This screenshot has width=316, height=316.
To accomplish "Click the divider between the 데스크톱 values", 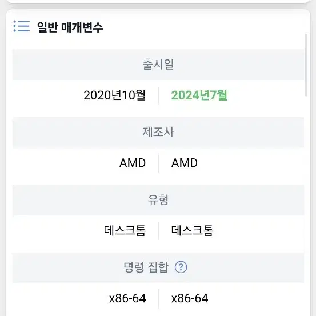I will pos(159,231).
